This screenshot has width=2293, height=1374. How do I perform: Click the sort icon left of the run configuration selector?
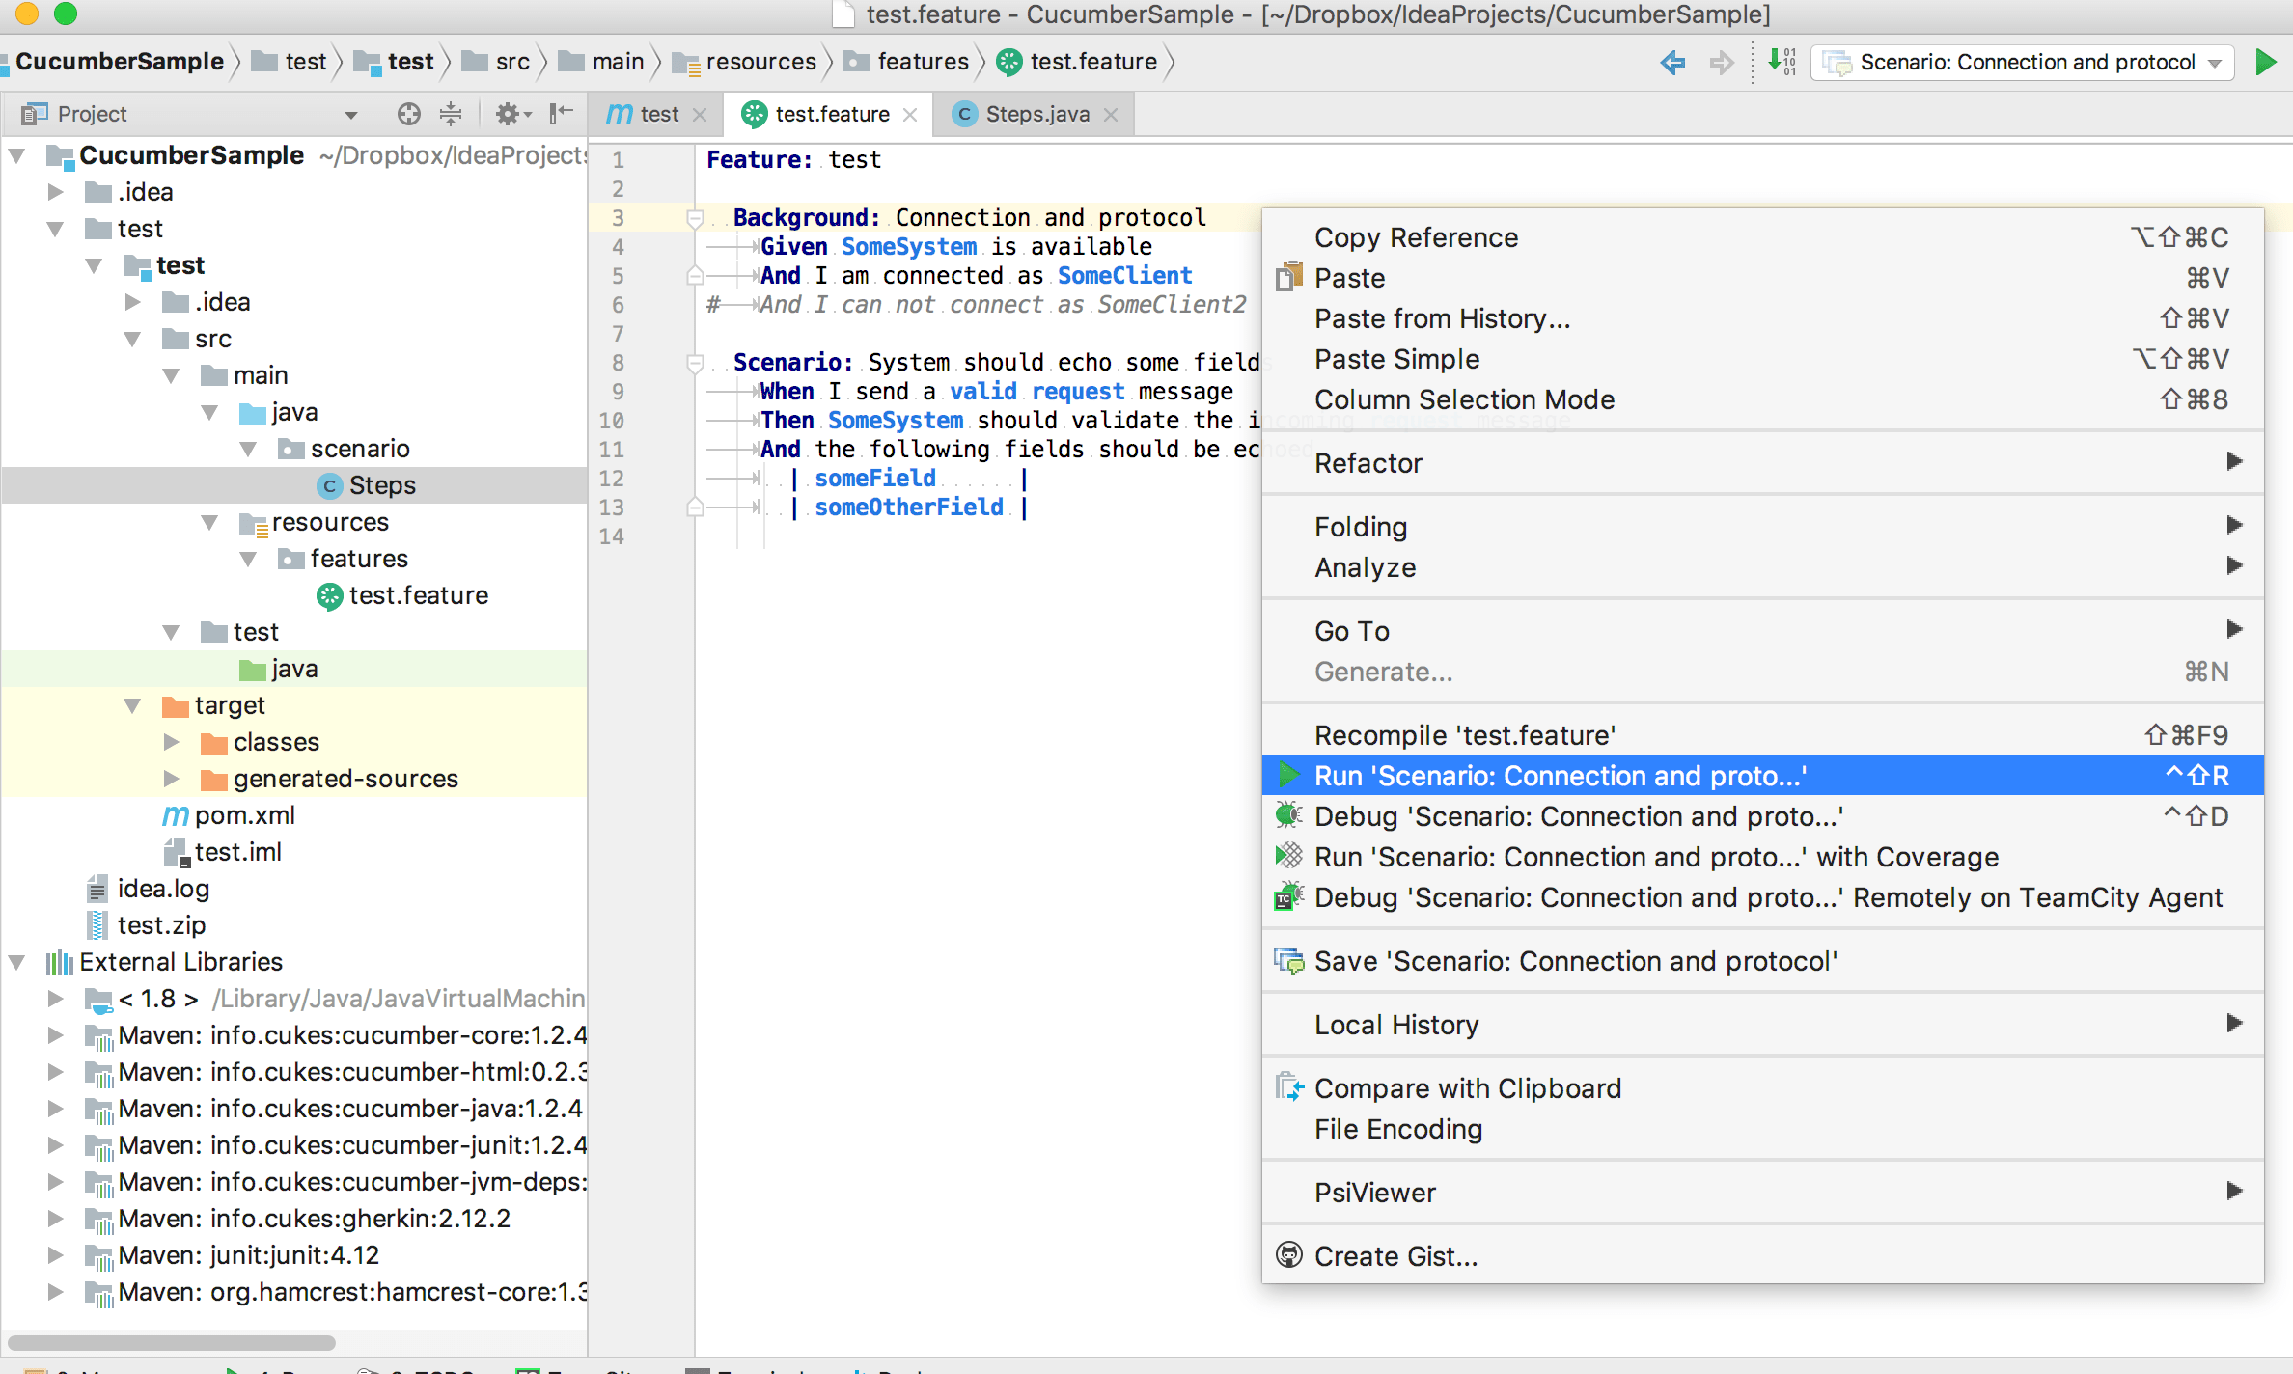pos(1780,62)
